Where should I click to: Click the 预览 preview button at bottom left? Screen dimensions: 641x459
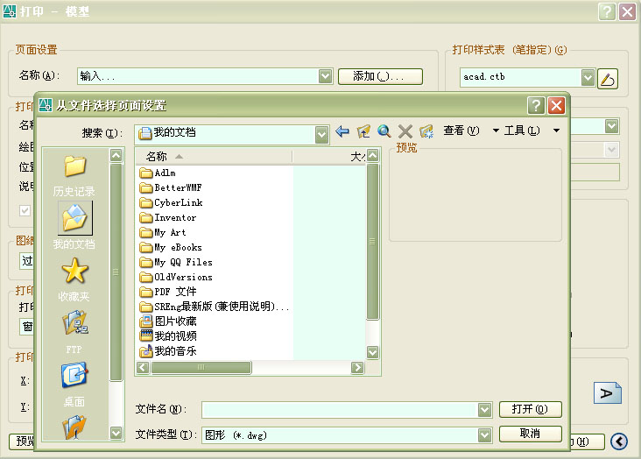pyautogui.click(x=23, y=441)
